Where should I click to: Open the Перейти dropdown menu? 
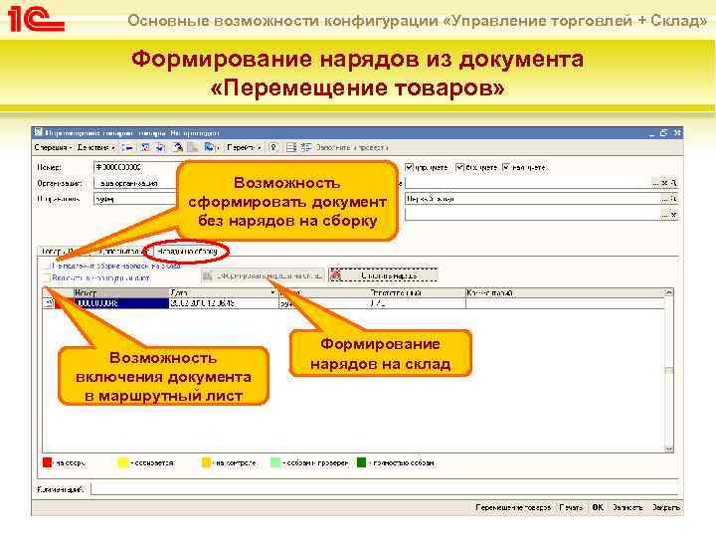point(244,147)
